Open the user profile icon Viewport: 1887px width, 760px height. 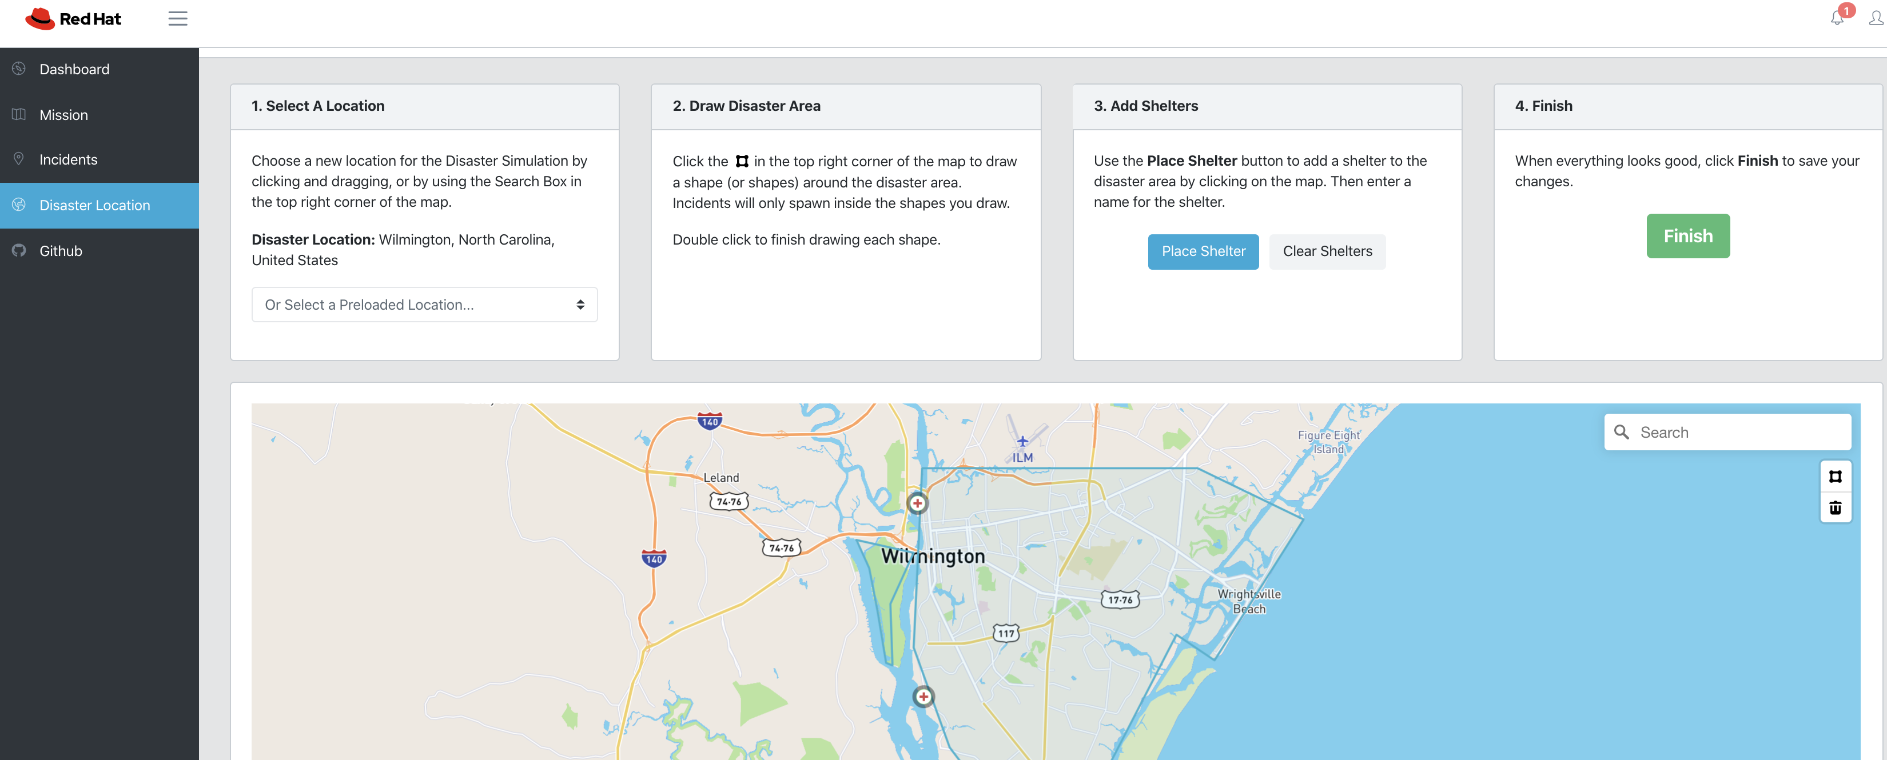(x=1876, y=18)
